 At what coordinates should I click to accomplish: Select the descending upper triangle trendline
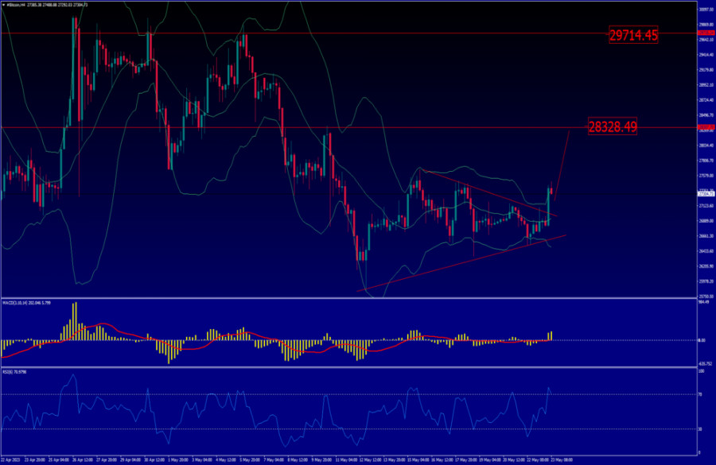pos(488,192)
